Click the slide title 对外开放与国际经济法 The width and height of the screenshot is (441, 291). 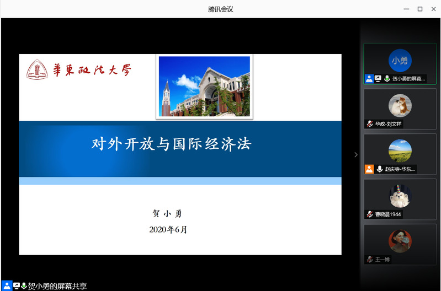point(171,144)
